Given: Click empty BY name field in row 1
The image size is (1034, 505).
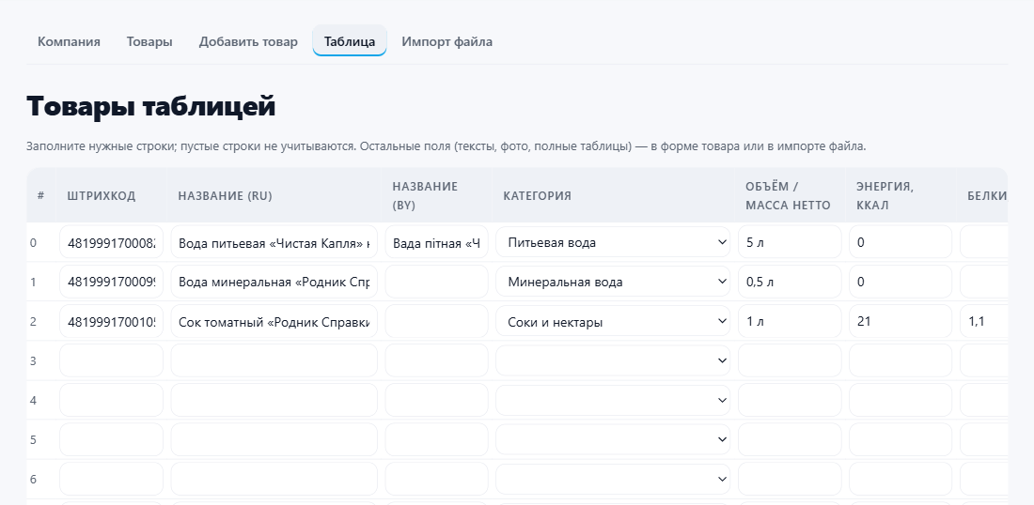Looking at the screenshot, I should 436,282.
